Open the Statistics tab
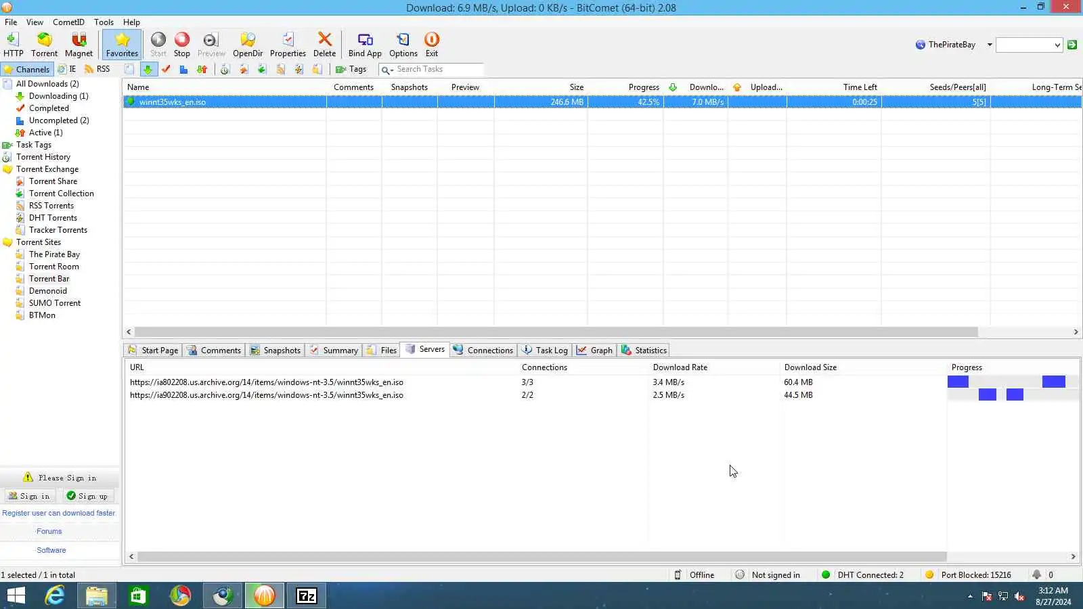The image size is (1083, 609). (644, 351)
